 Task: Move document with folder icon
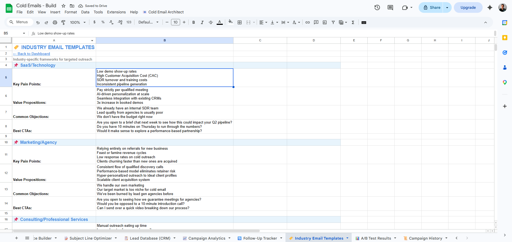coord(72,6)
